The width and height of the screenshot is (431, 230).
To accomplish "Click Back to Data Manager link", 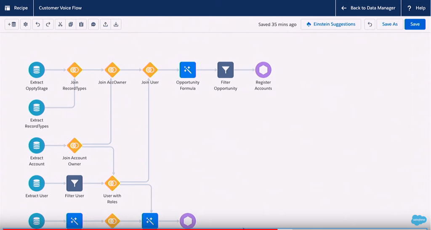I will click(368, 8).
